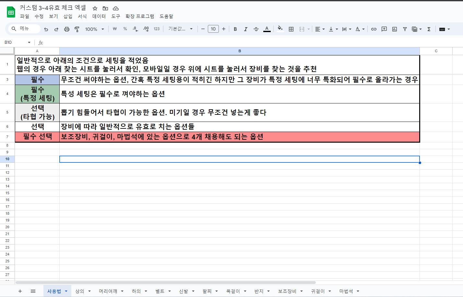Screen dimensions: 463x297
Task: Open the horizontal align dropdown
Action: [x=320, y=29]
